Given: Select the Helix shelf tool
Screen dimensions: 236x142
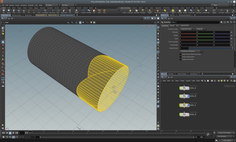Looking at the screenshot, I should 104,11.
